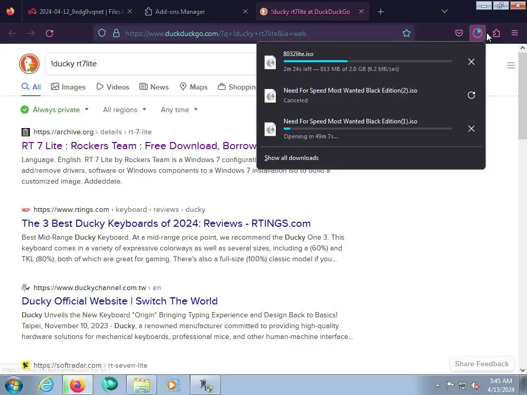Select the Maps search category
The height and width of the screenshot is (395, 527).
pos(194,87)
